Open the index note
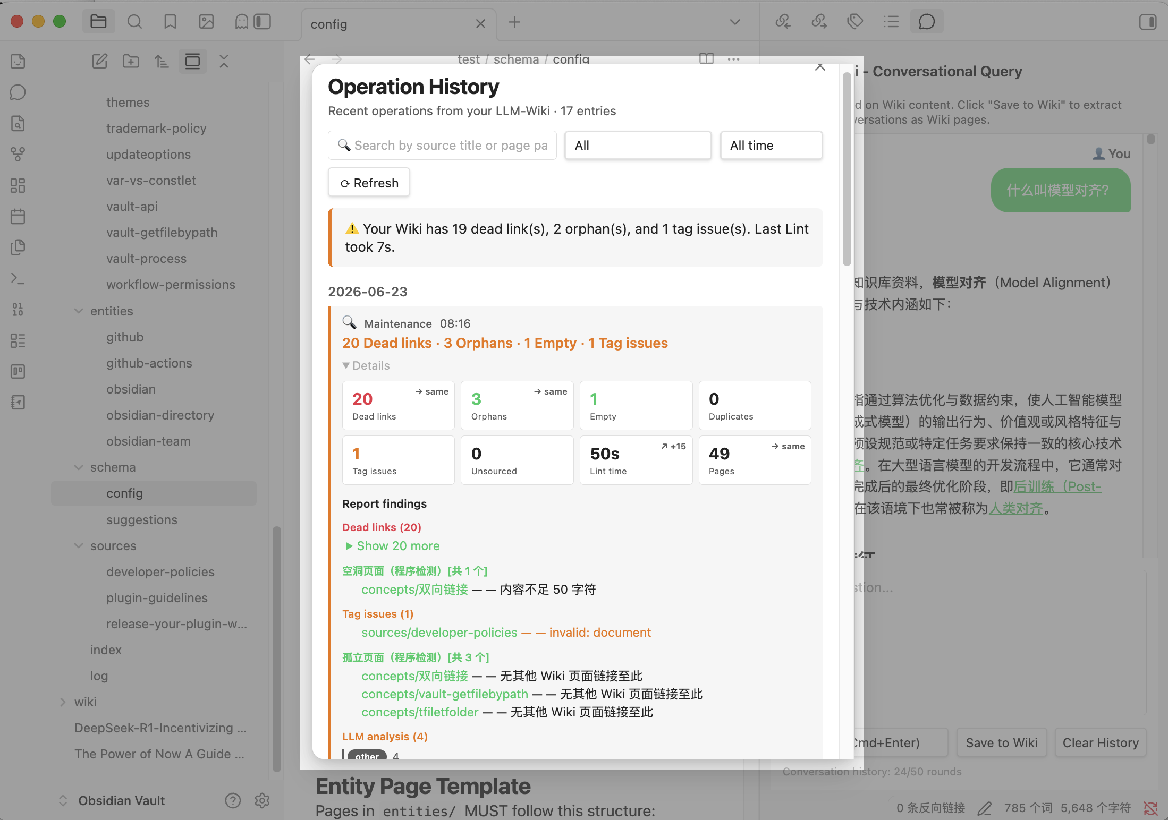Viewport: 1168px width, 820px height. point(106,650)
